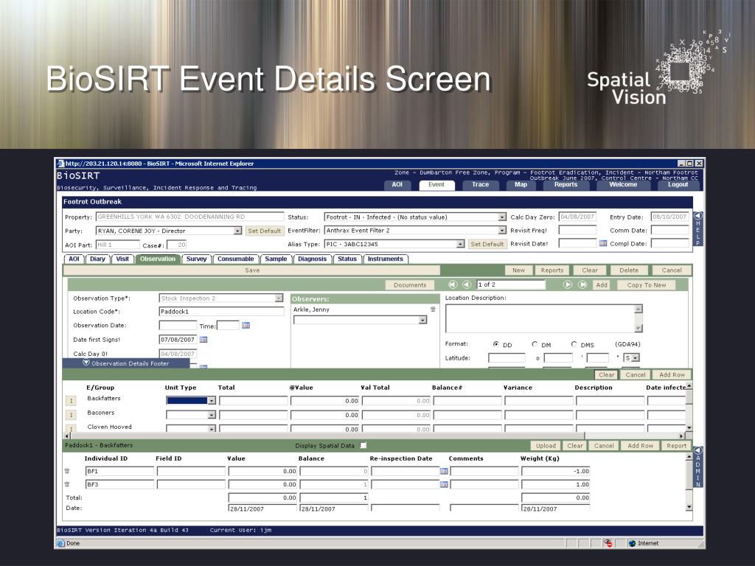Click the pop-up blocked status bar icon

(608, 543)
